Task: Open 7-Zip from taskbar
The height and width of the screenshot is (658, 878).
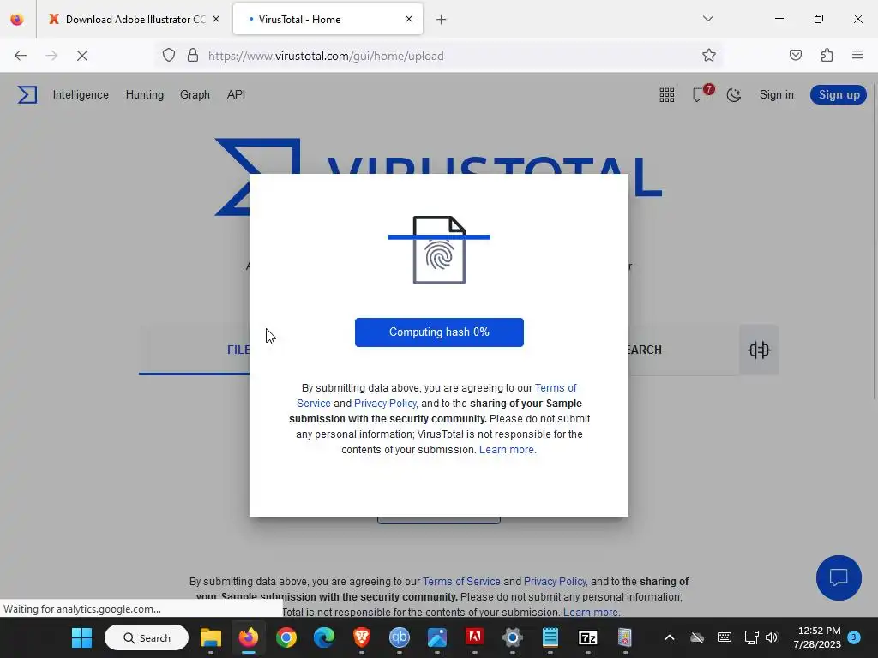Action: pos(588,637)
